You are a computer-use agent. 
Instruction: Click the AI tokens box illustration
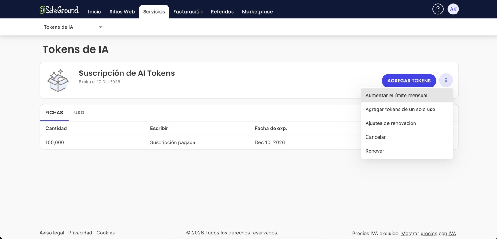pyautogui.click(x=58, y=80)
